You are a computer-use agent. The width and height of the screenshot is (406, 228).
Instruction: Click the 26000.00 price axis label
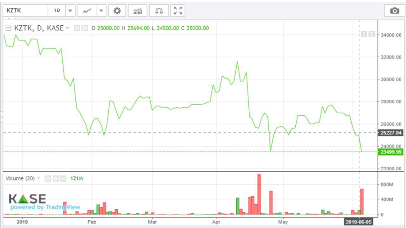click(390, 124)
